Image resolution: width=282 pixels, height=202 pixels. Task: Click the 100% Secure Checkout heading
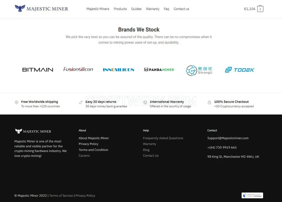tap(231, 102)
